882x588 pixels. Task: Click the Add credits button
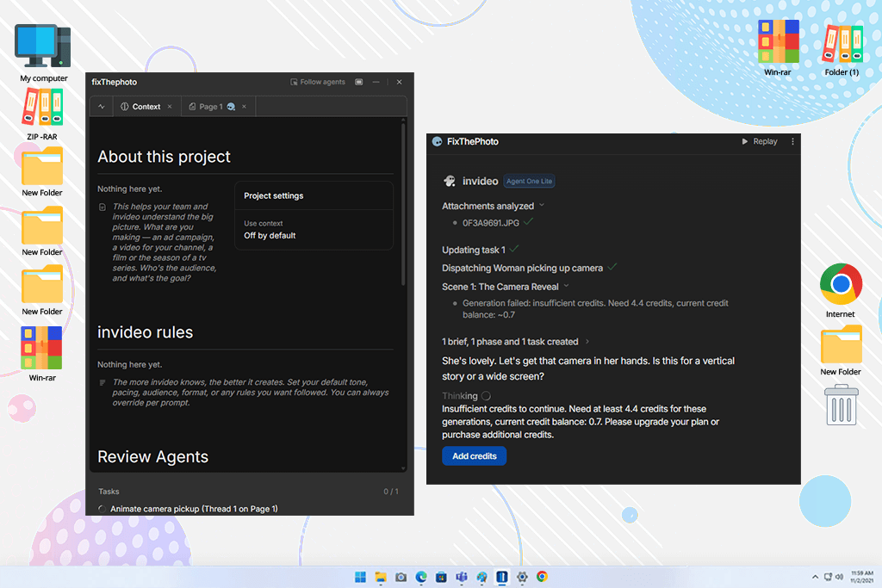475,456
